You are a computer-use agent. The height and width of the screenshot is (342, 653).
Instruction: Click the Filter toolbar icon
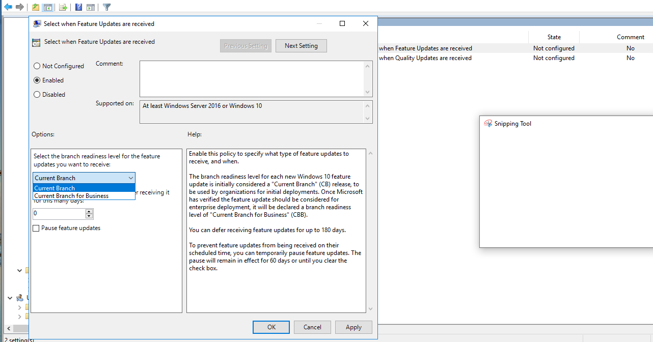click(105, 7)
